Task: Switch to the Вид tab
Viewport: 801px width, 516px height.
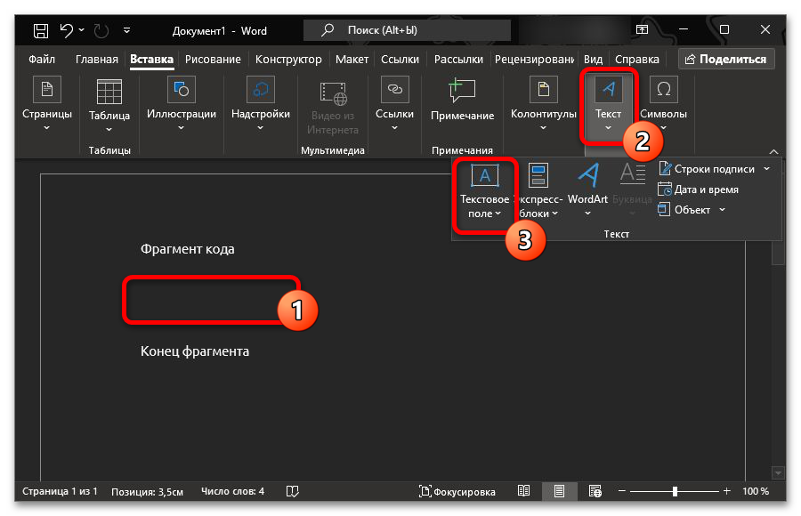Action: coord(593,60)
